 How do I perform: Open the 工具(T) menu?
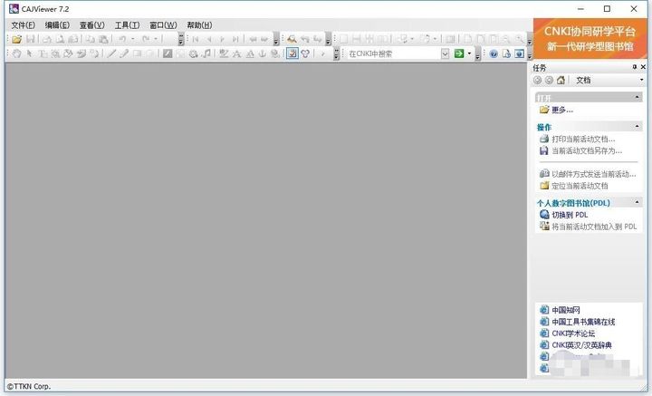coord(127,25)
